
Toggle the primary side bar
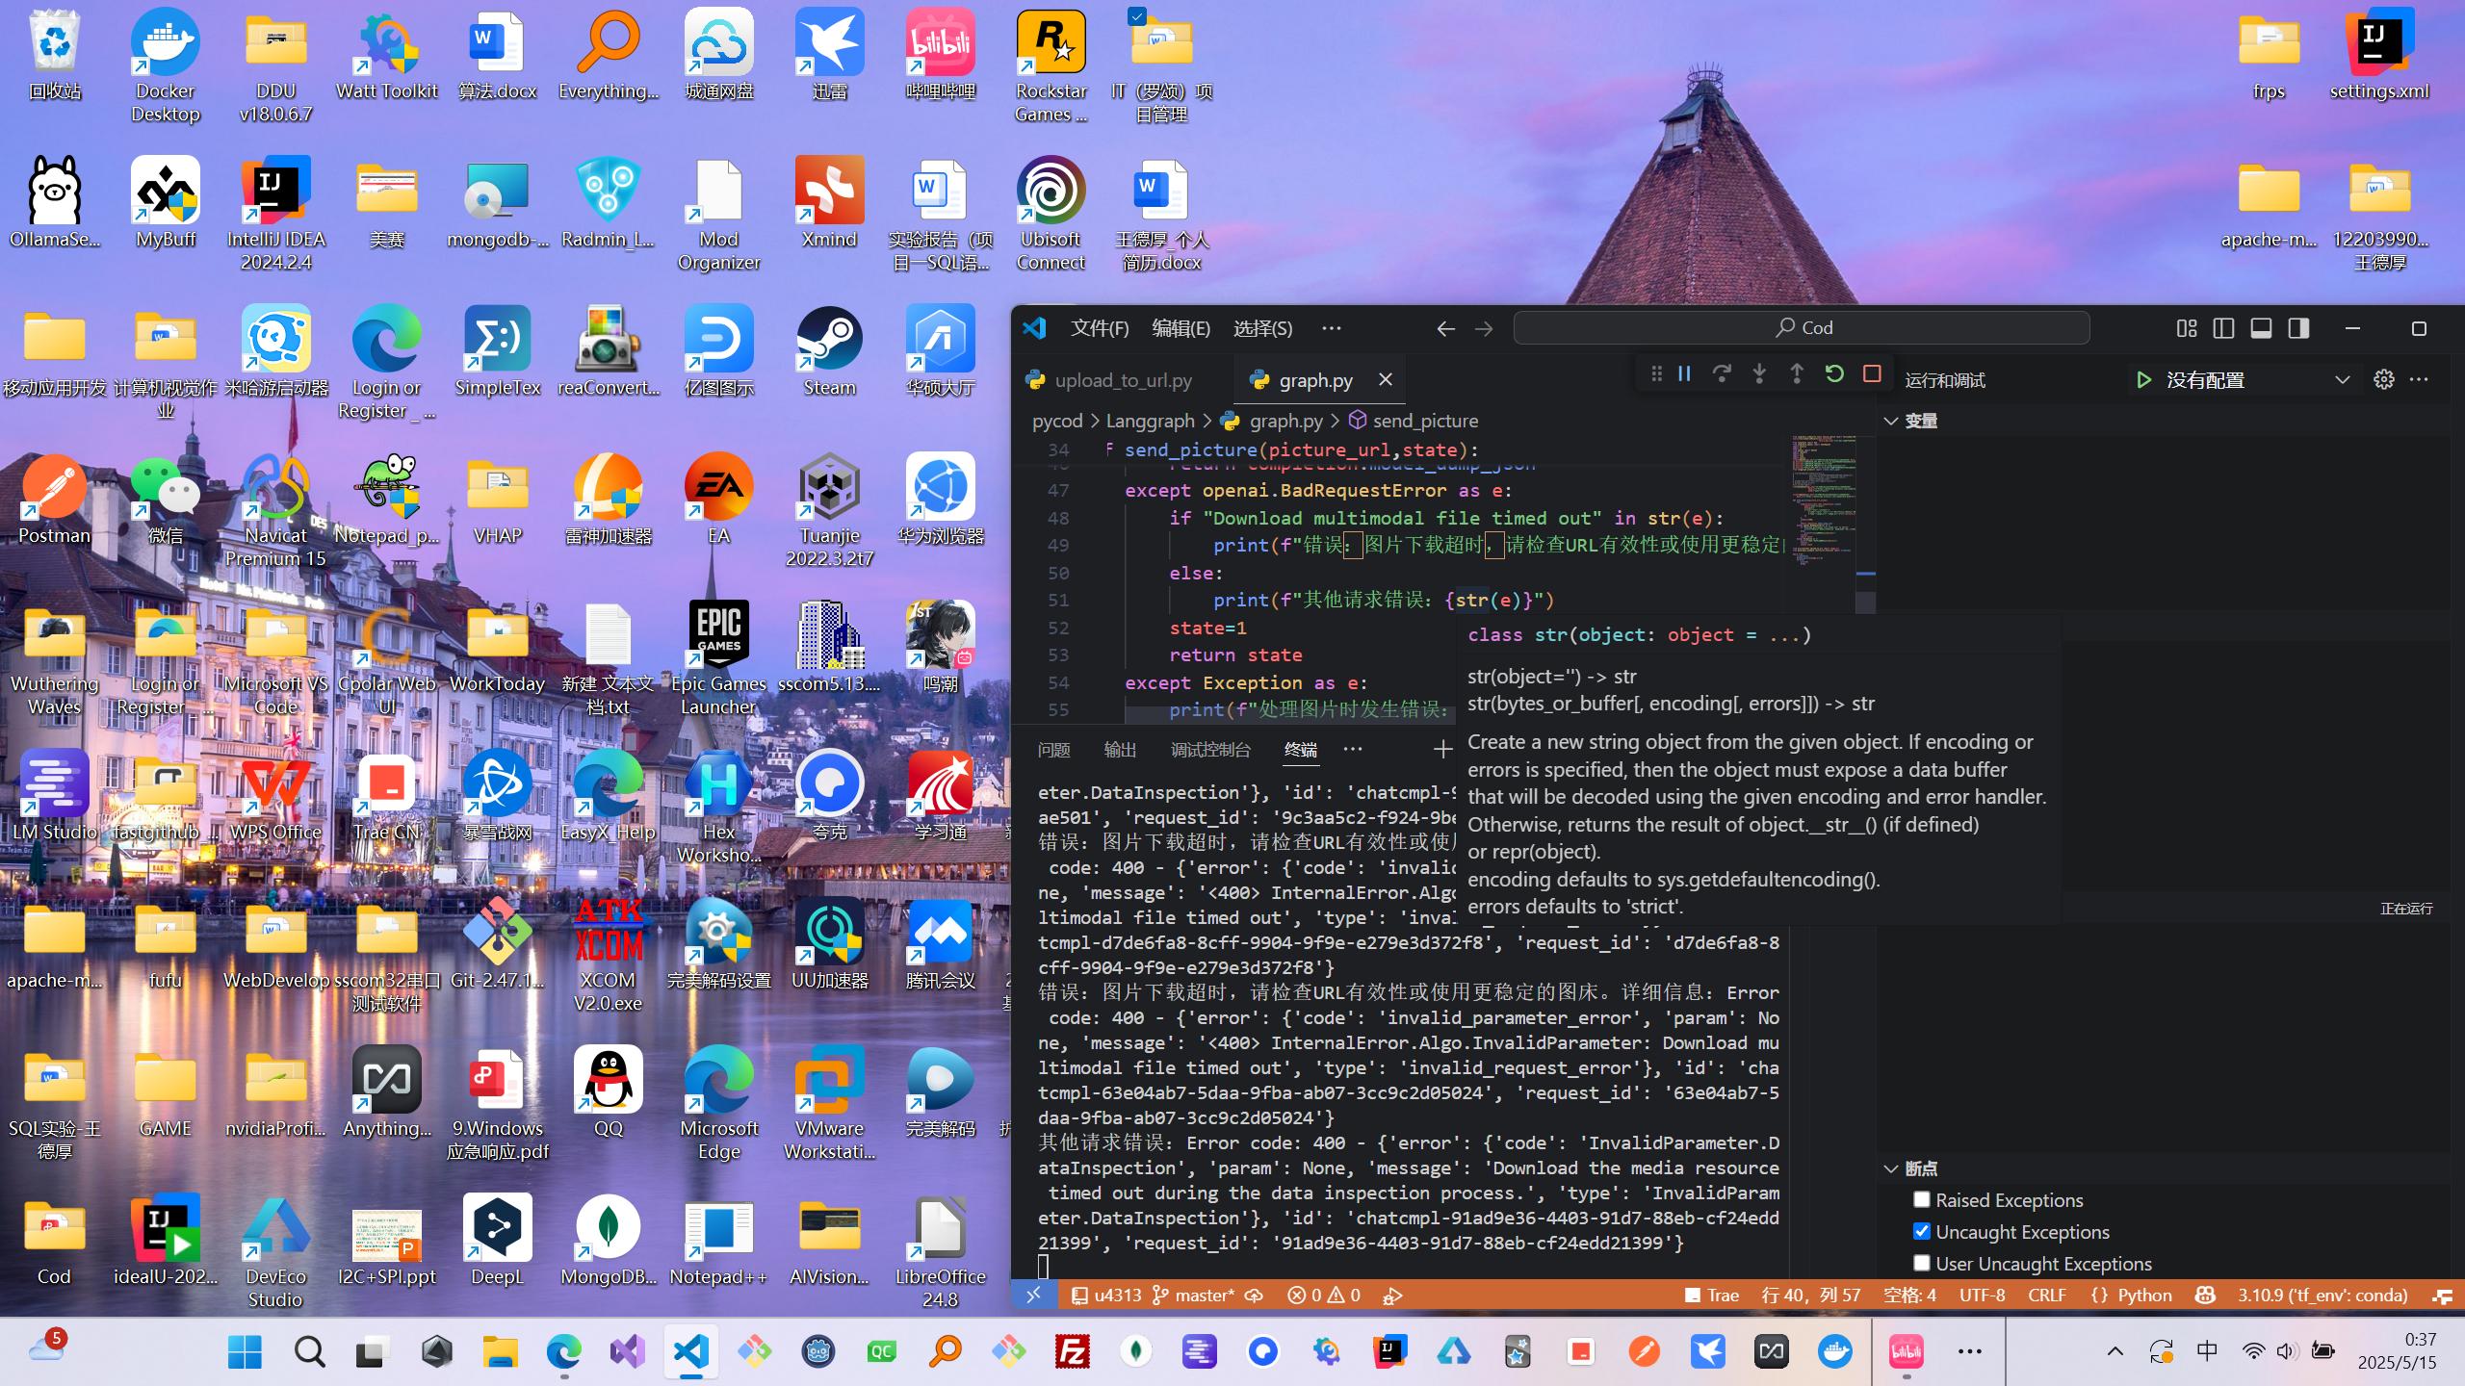point(2223,328)
